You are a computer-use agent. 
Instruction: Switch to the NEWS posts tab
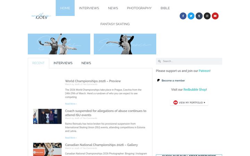[86, 63]
